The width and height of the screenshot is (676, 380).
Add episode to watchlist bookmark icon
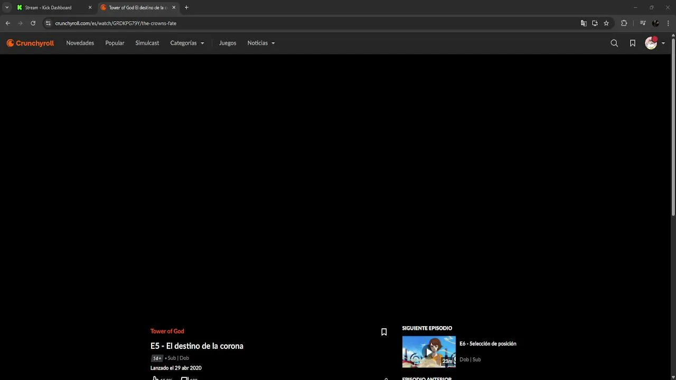point(384,332)
